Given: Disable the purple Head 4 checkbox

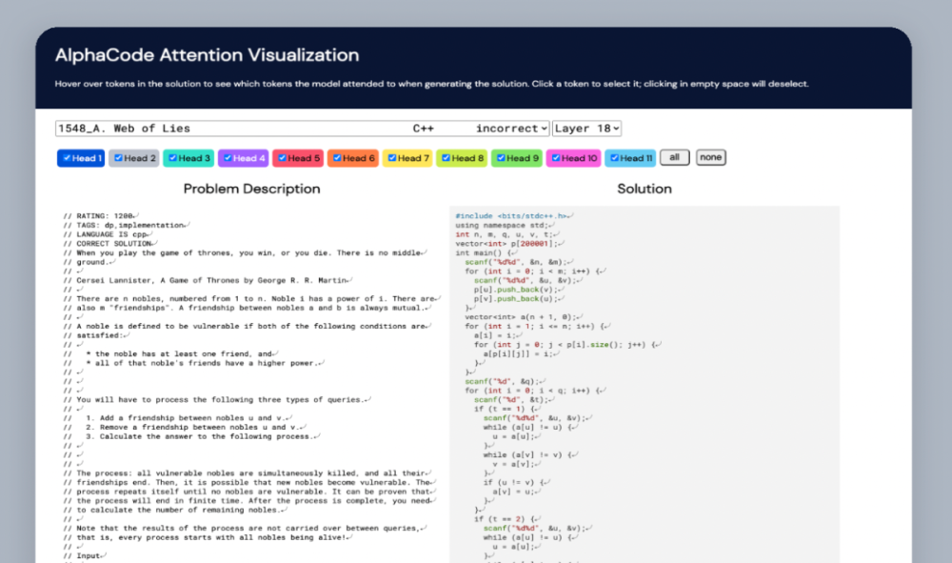Looking at the screenshot, I should click(x=228, y=158).
